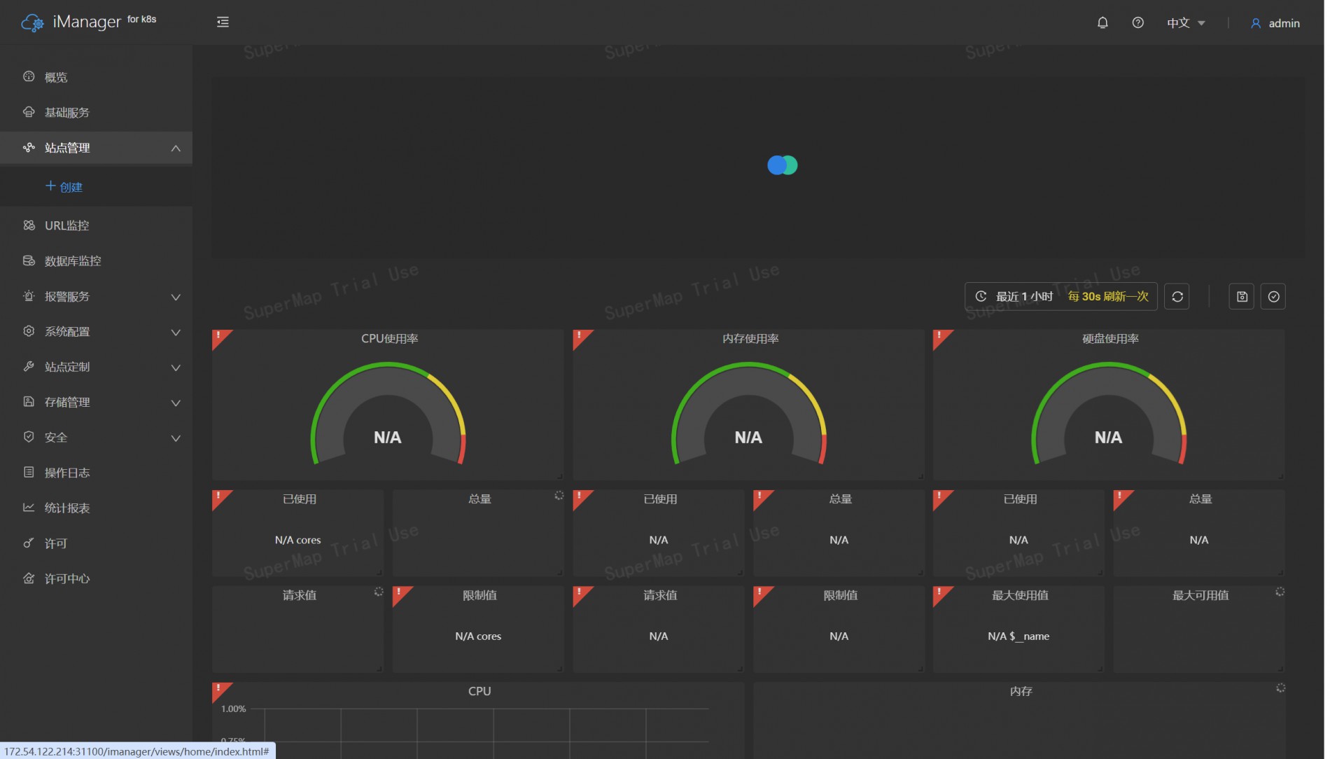Viewport: 1330px width, 759px height.
Task: Click the circled checkmark icon button
Action: click(x=1273, y=297)
